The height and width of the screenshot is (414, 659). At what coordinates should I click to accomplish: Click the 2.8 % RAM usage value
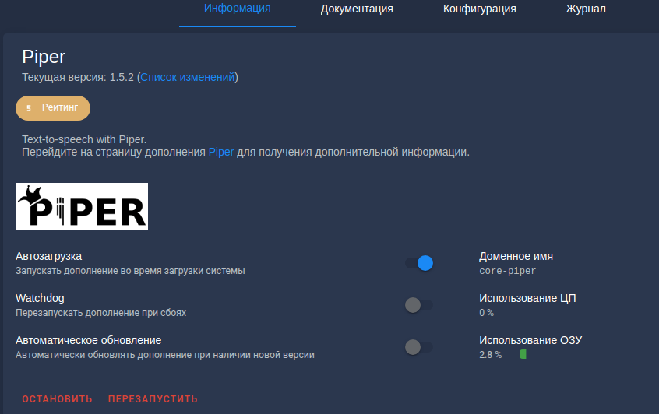[x=491, y=355]
